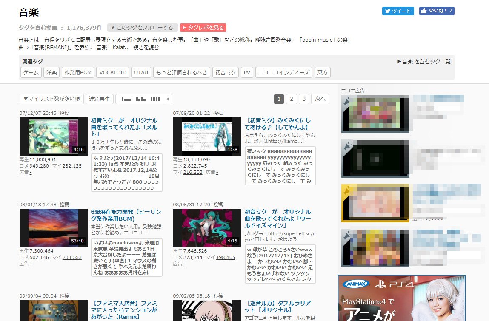Go to results page 1
489x321 pixels.
(x=279, y=99)
